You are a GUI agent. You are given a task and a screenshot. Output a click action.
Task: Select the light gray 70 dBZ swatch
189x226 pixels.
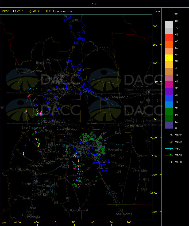[169, 24]
